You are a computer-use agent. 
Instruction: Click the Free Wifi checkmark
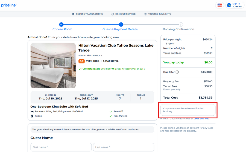pyautogui.click(x=111, y=112)
